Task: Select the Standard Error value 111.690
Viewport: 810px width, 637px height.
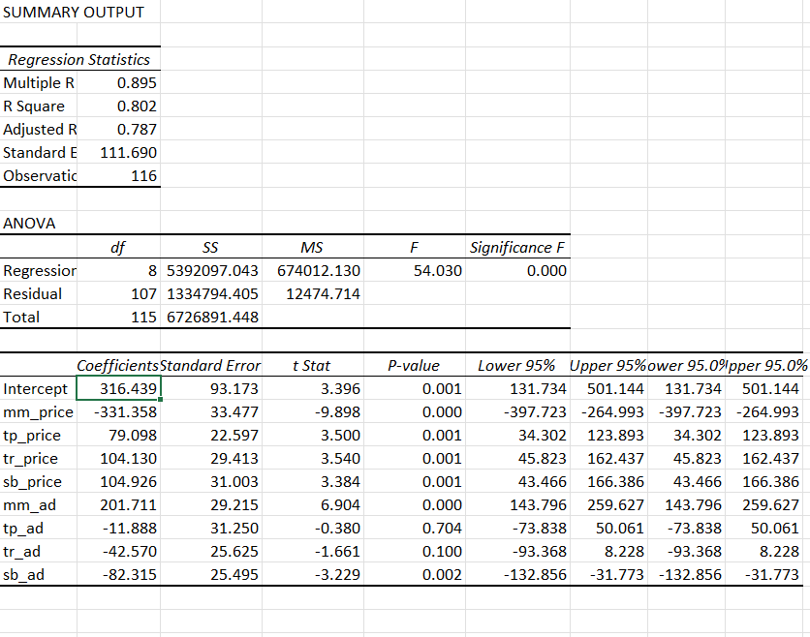Action: point(131,152)
